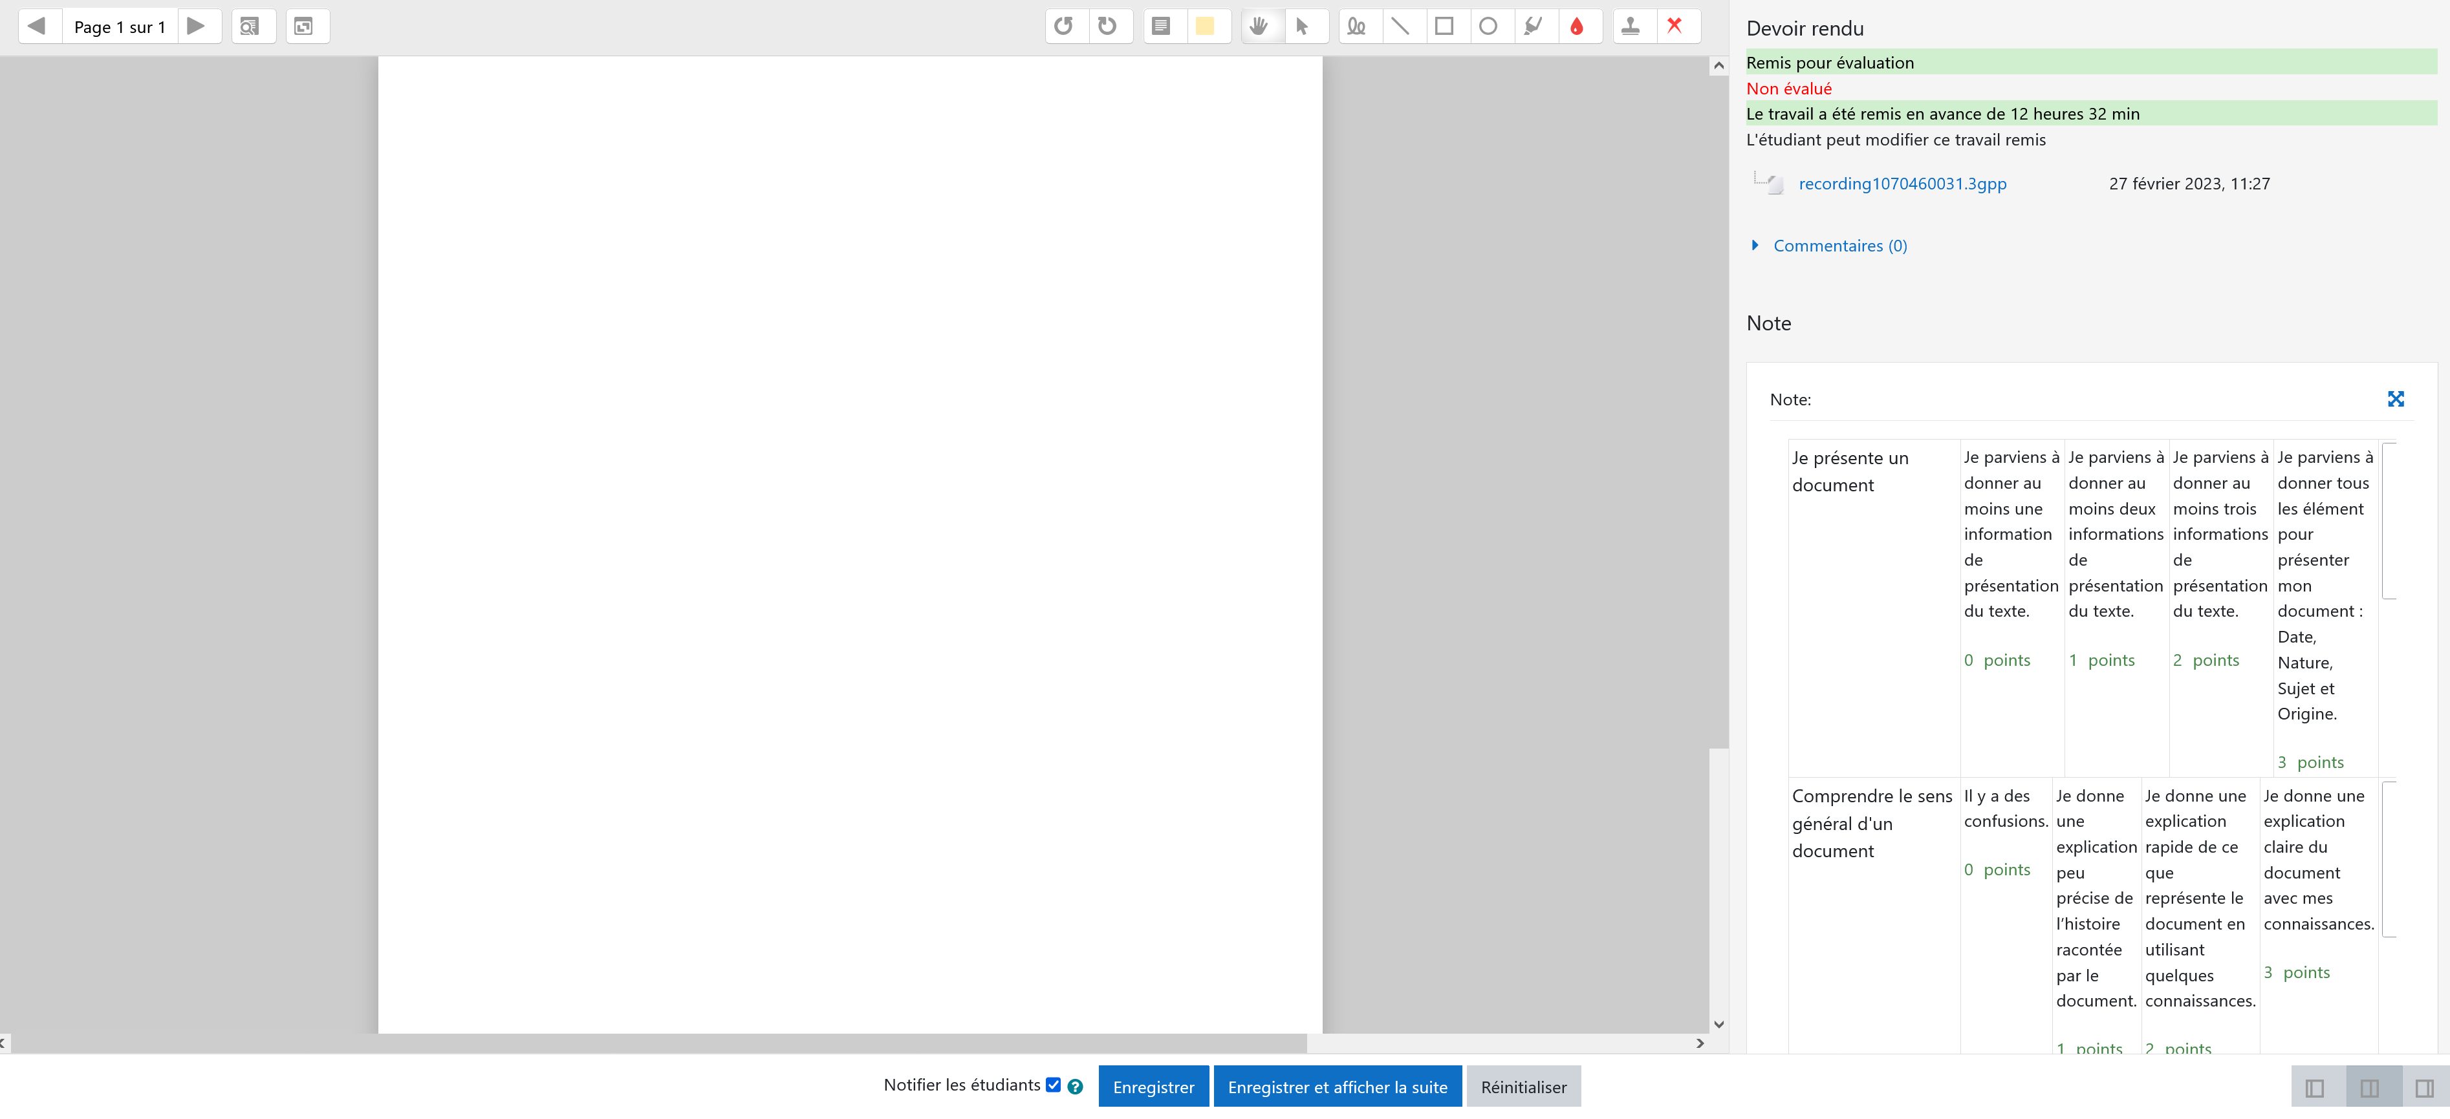
Task: Click the document viewer scroll right arrow
Action: tap(1700, 1043)
